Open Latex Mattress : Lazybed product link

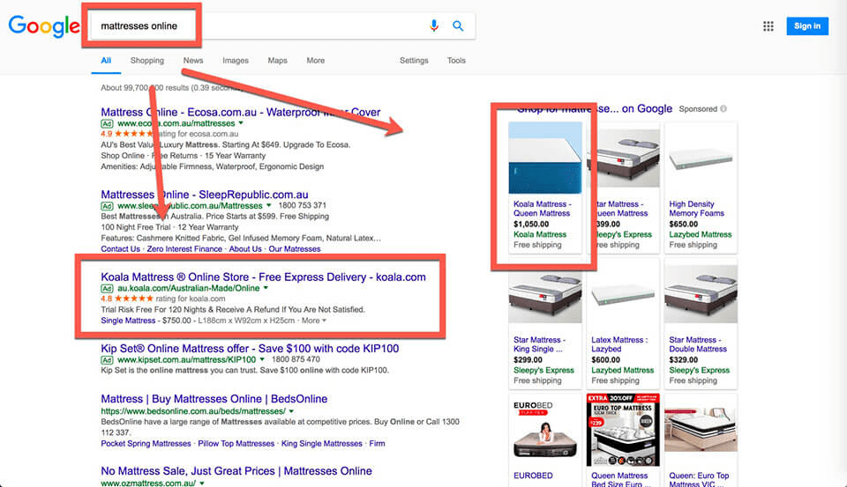619,344
